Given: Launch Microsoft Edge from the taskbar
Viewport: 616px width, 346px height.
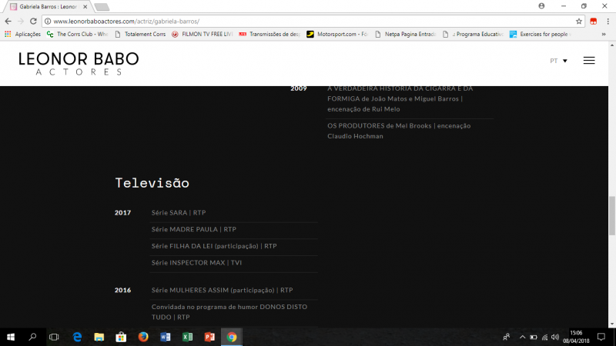Looking at the screenshot, I should [x=77, y=337].
